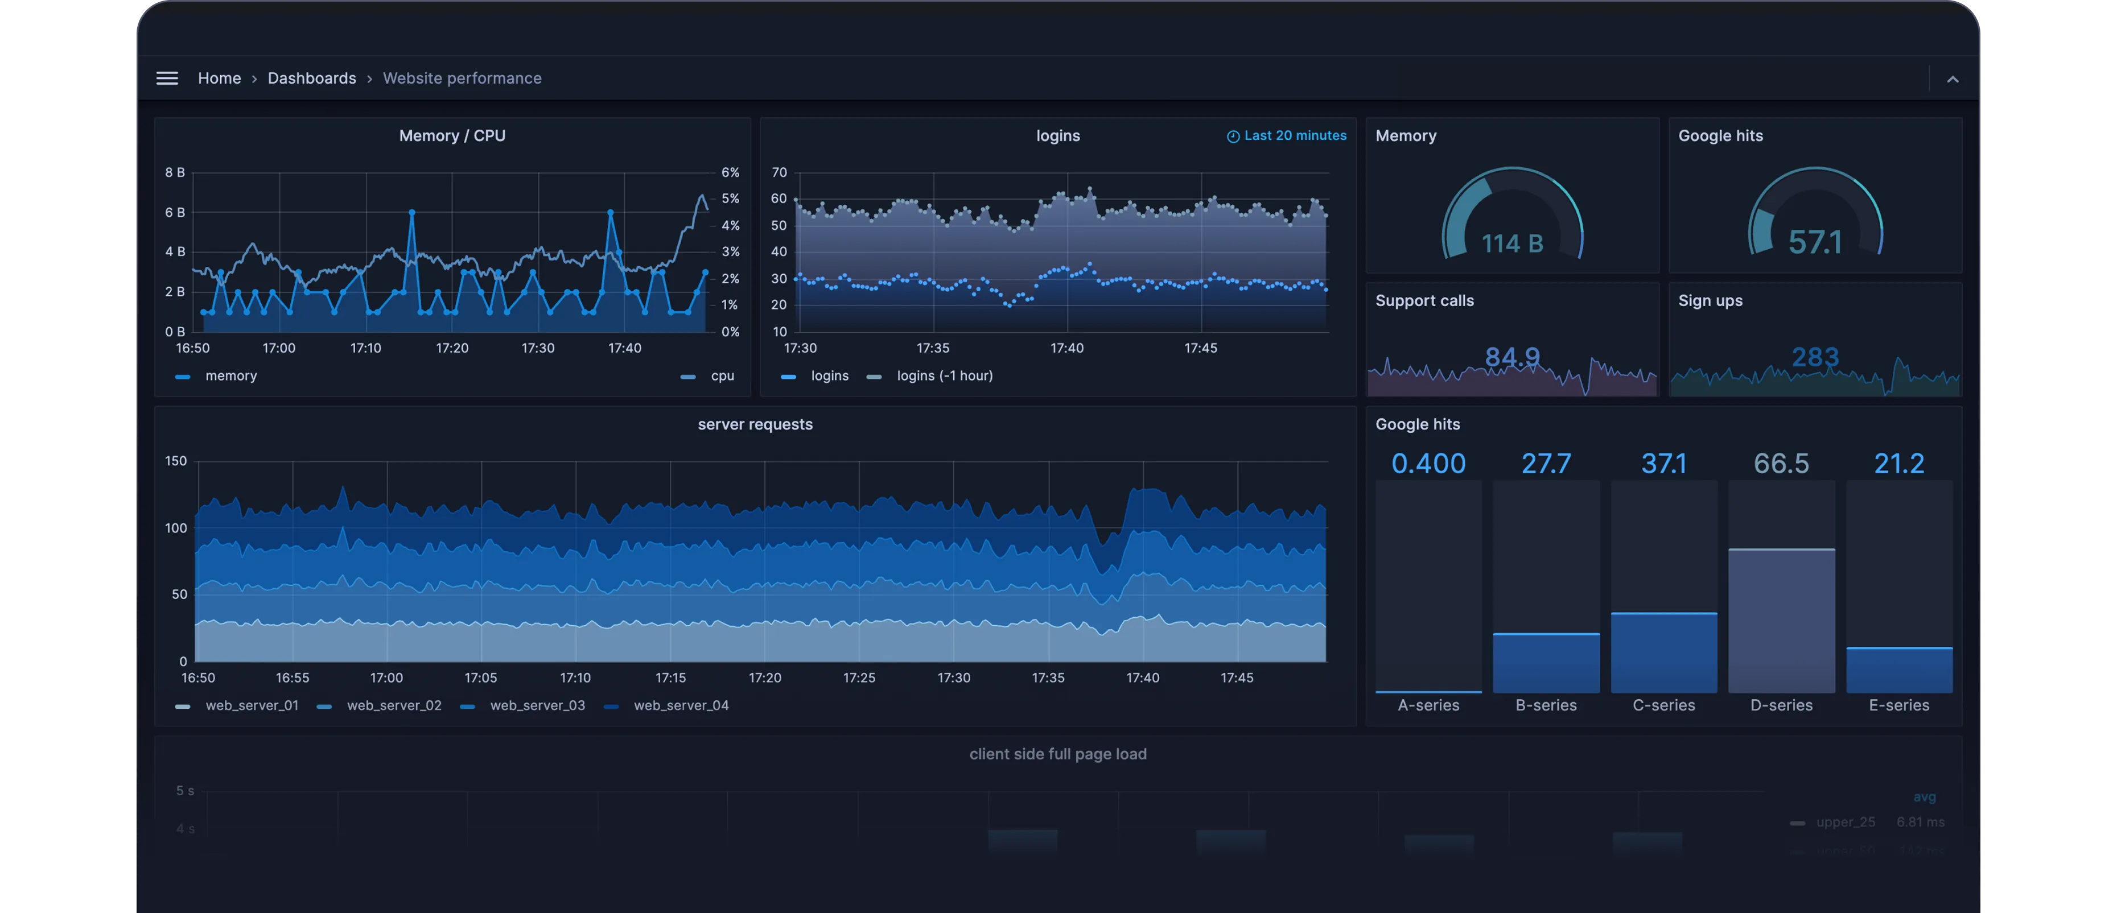Open the hamburger navigation menu
Viewport: 2117px width, 913px height.
[x=167, y=78]
